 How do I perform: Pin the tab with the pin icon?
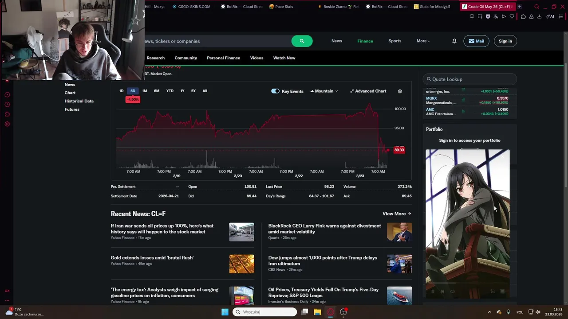click(x=472, y=16)
